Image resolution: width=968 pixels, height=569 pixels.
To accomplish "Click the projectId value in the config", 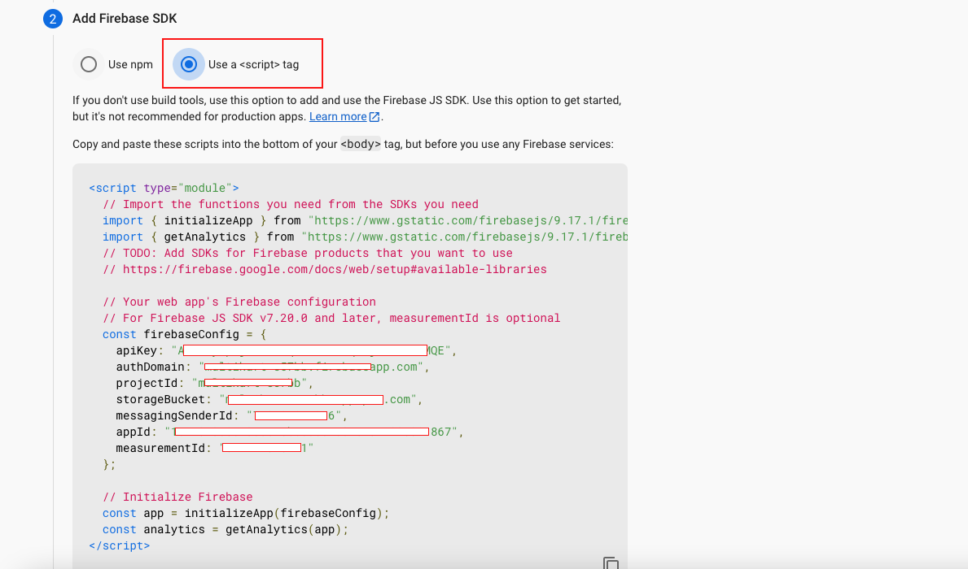I will tap(249, 383).
